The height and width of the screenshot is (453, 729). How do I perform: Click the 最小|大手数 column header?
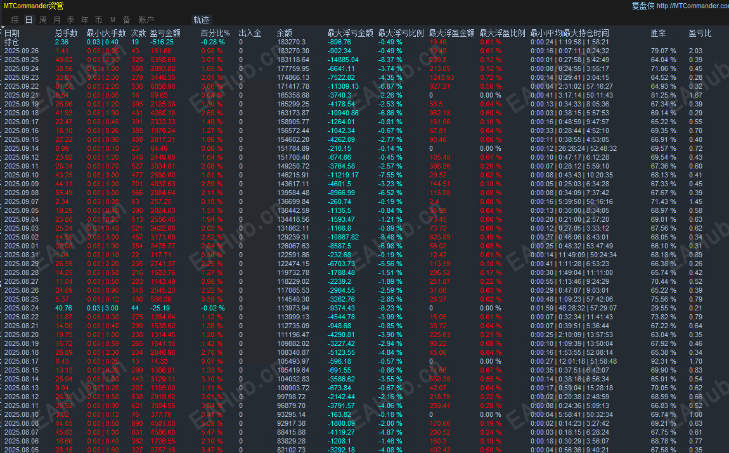pos(106,33)
